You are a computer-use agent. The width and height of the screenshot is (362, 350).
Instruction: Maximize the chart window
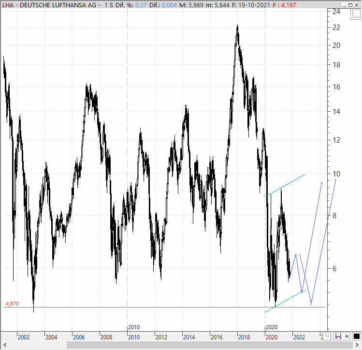pos(350,5)
